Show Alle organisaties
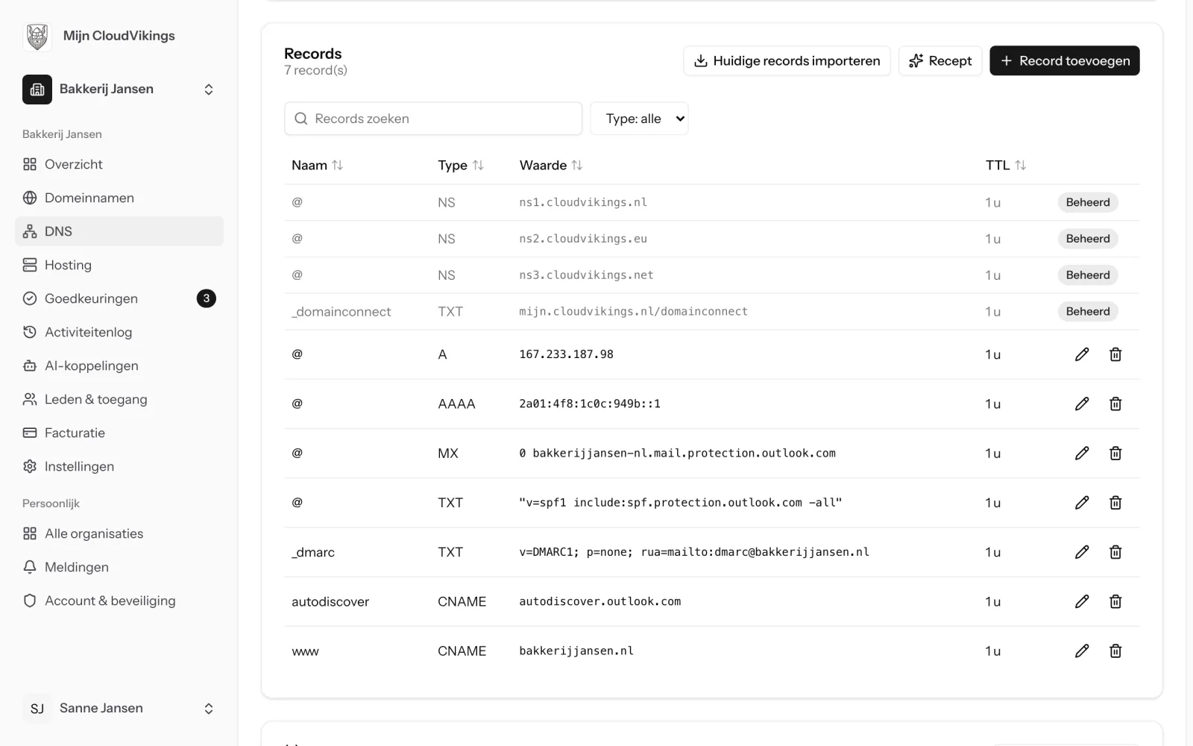The width and height of the screenshot is (1193, 746). (119, 533)
